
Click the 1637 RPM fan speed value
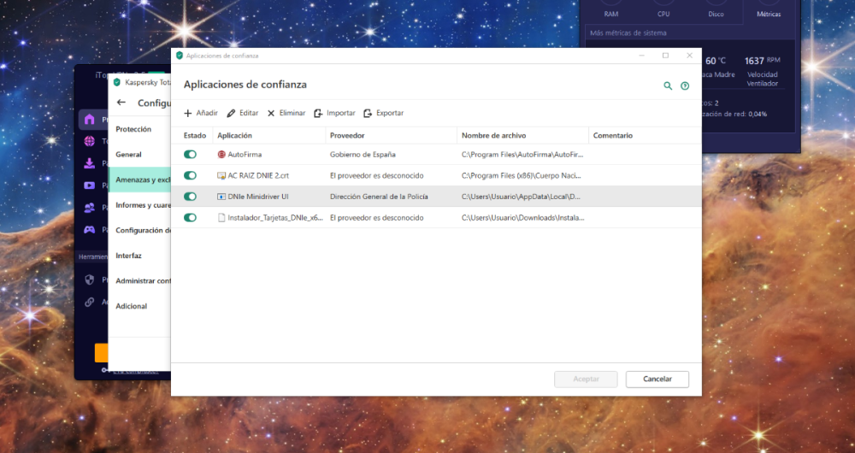763,61
